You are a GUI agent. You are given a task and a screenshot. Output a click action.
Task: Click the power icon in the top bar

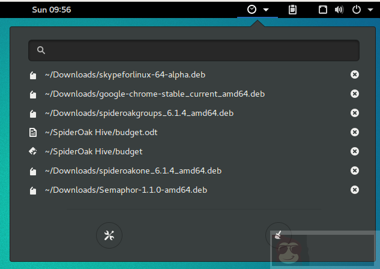[356, 10]
